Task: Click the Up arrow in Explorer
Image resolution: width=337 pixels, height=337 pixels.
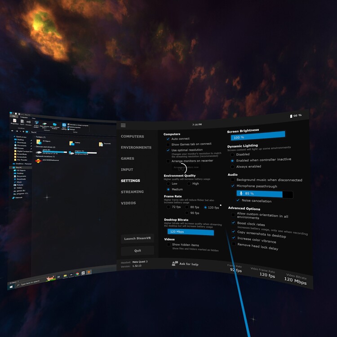Action: click(23, 132)
